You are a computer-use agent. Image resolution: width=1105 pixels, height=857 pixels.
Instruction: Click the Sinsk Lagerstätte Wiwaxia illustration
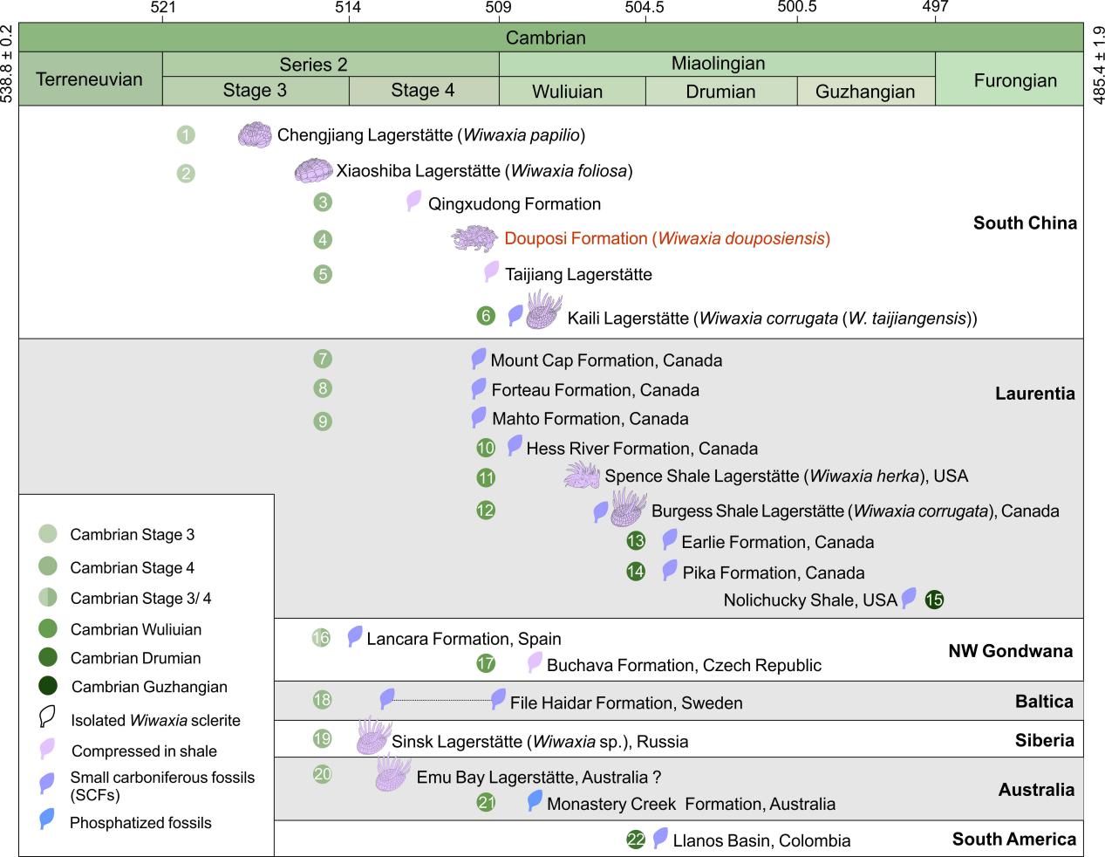coord(372,736)
